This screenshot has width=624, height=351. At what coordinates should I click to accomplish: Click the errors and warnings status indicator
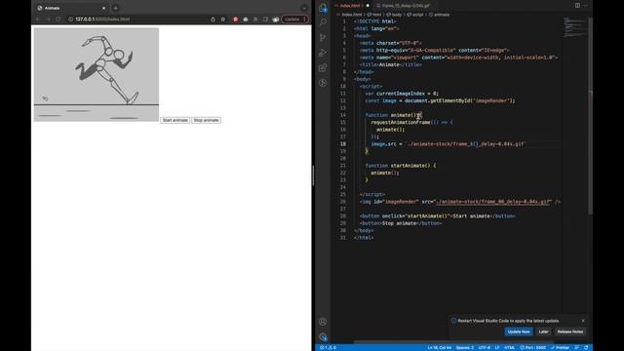click(x=329, y=347)
